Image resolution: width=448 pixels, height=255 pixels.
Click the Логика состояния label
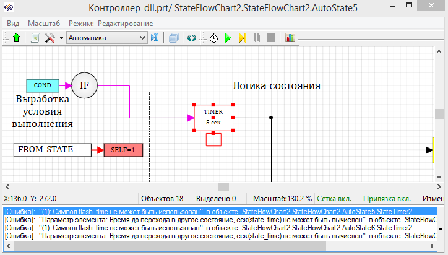click(276, 85)
